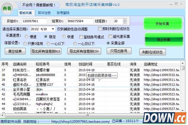The height and width of the screenshot is (125, 188).
Task: Select account highyahigh2 cell
Action: coord(44,104)
